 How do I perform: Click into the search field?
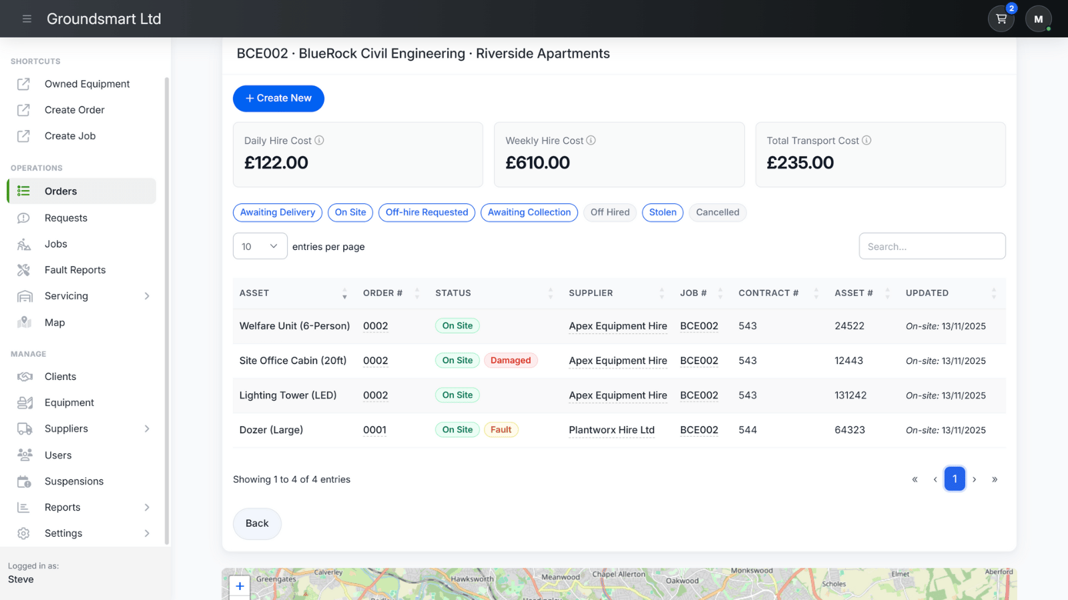(932, 245)
